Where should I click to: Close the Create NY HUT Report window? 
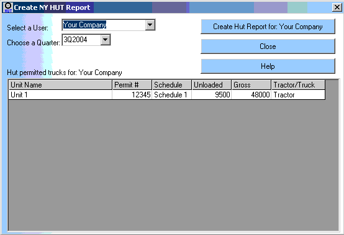coord(337,7)
